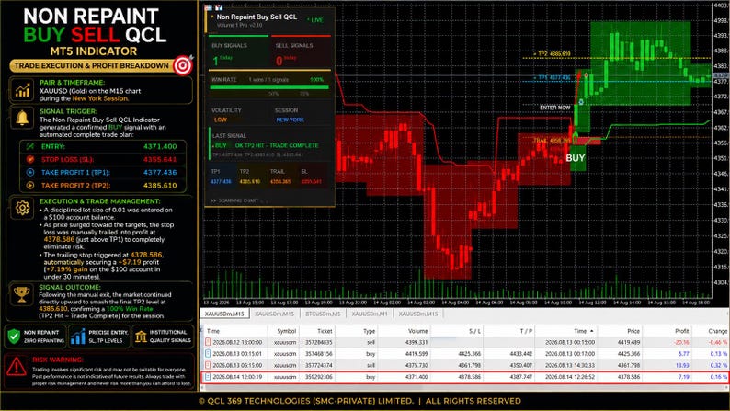Screen dimensions: 730x411
Task: Click the Precise Entry bar chart icon
Action: pyautogui.click(x=78, y=336)
